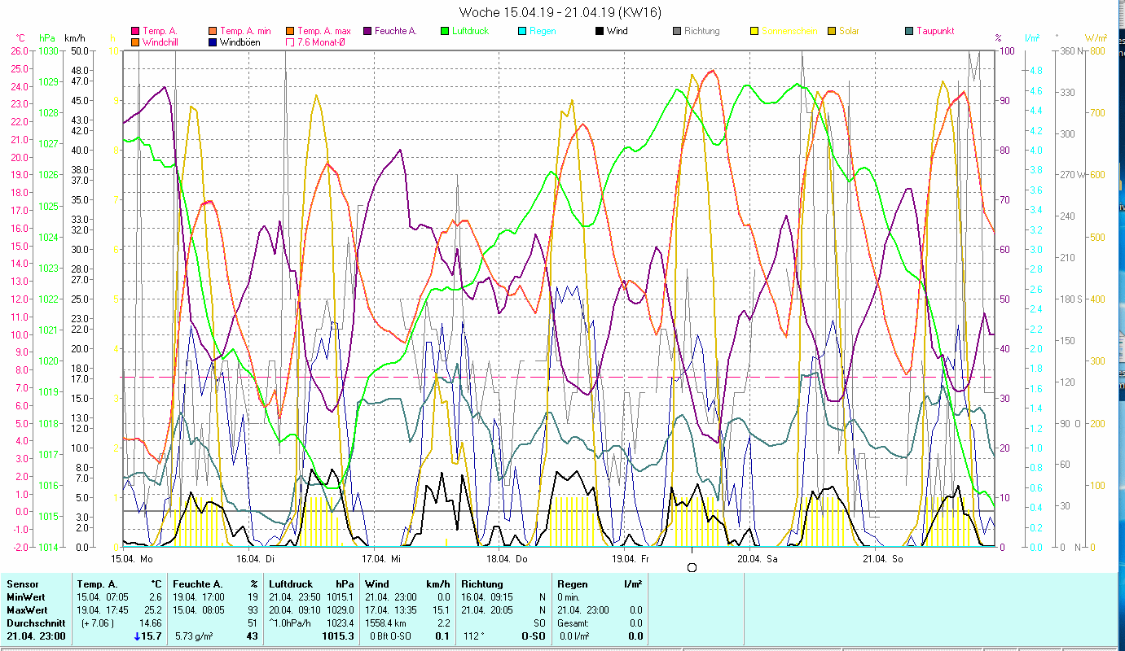
Task: Click the 'Sensor' header in the data table
Action: (21, 584)
